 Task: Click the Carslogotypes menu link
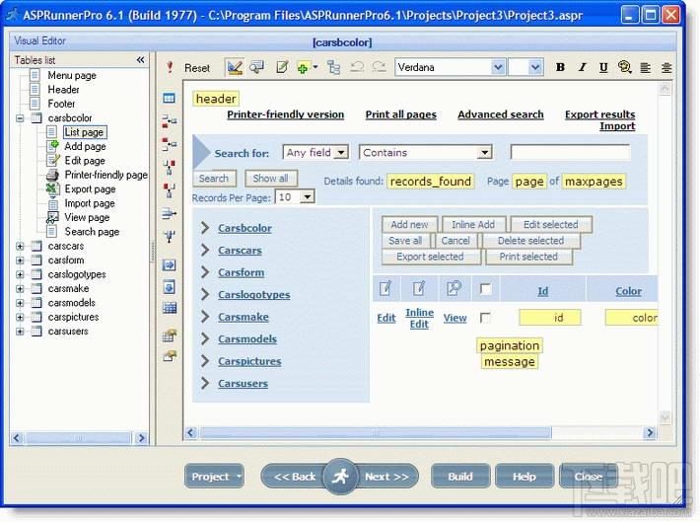tap(254, 294)
